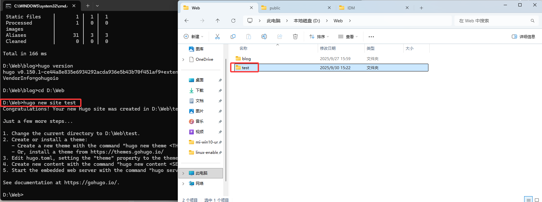Open new Explorer tab with plus button
This screenshot has width=542, height=202.
pyautogui.click(x=421, y=8)
